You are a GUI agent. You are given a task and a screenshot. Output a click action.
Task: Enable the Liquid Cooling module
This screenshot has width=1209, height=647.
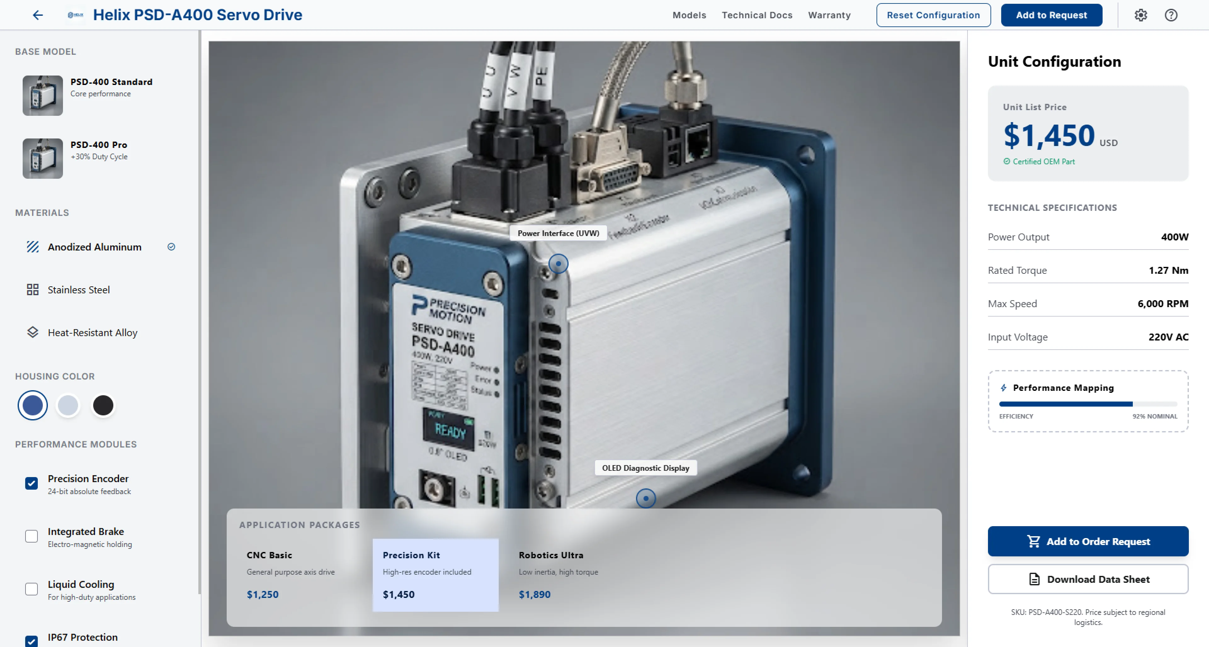pos(31,589)
